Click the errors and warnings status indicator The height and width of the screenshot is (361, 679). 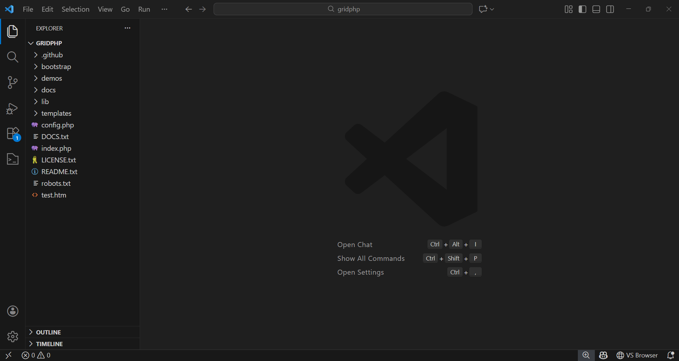[x=36, y=355]
